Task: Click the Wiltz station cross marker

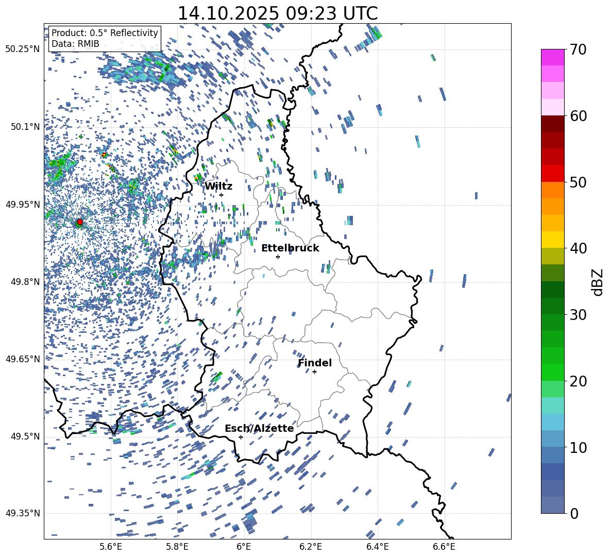Action: (222, 195)
